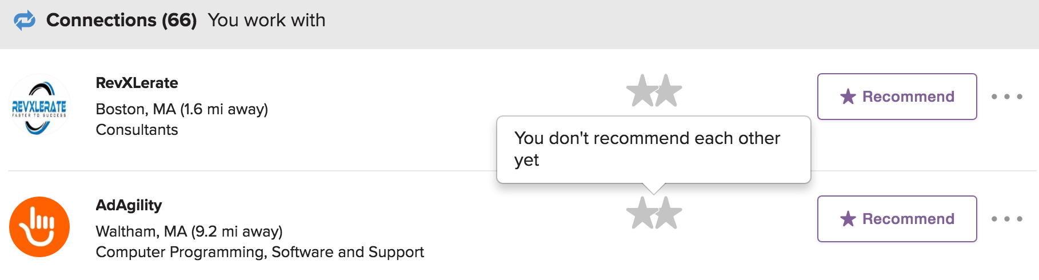1039x280 pixels.
Task: Click the right gray star for RevXLerate
Action: tap(668, 91)
